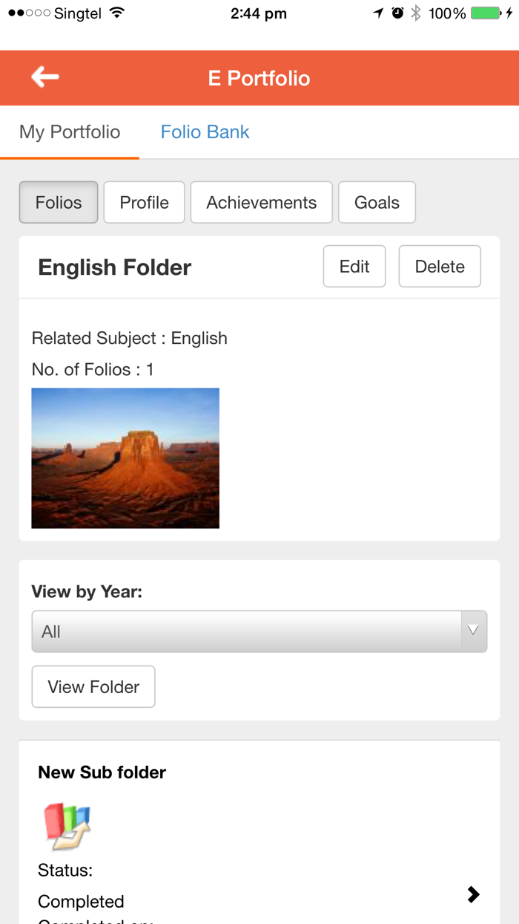This screenshot has height=924, width=519.
Task: Select the Folios section button
Action: pyautogui.click(x=59, y=202)
